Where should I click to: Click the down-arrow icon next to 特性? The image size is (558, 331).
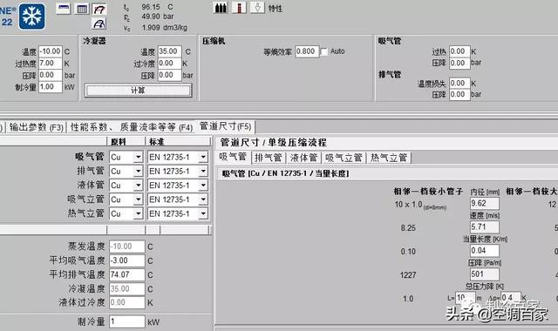(257, 8)
